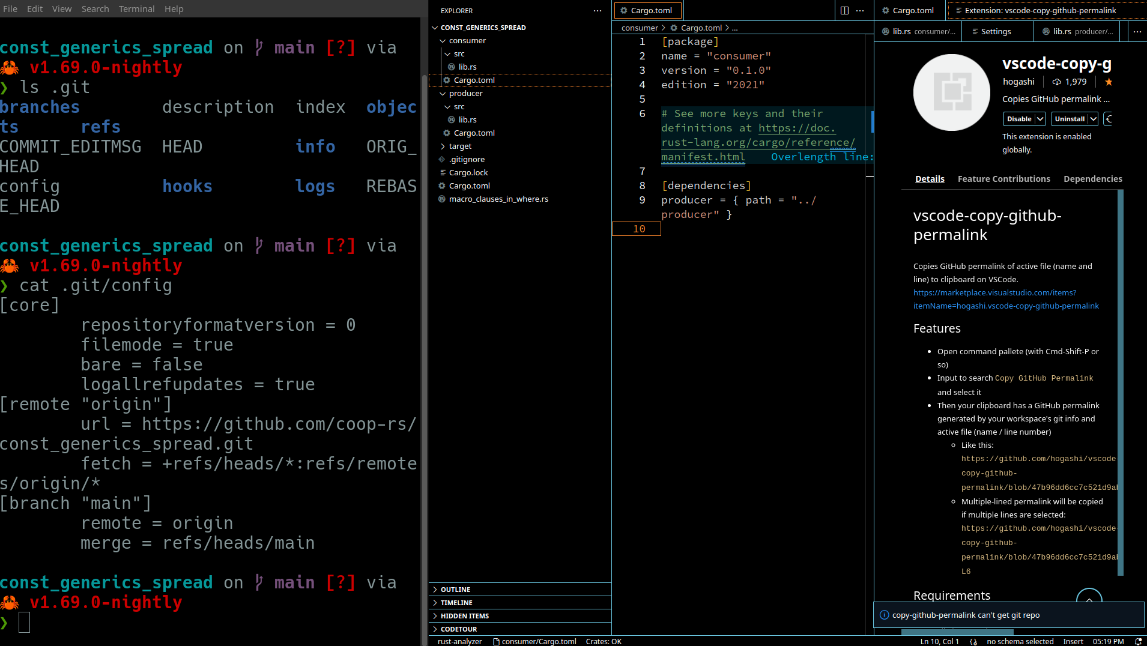Click extension details vertical scrollbar

pyautogui.click(x=1121, y=382)
